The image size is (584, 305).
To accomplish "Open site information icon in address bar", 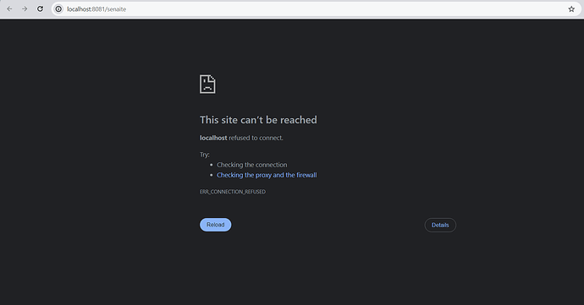I will (58, 9).
